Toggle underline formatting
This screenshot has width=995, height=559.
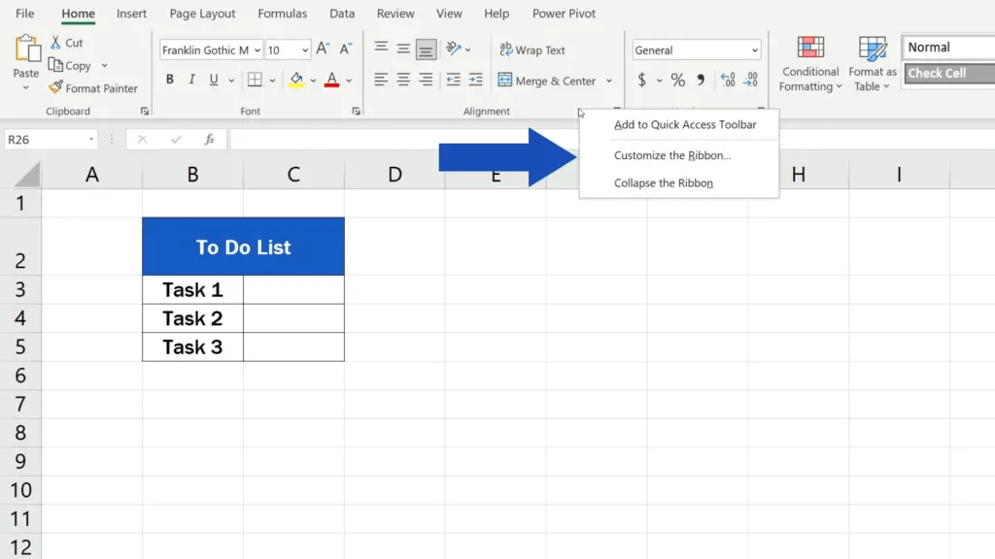click(x=212, y=79)
